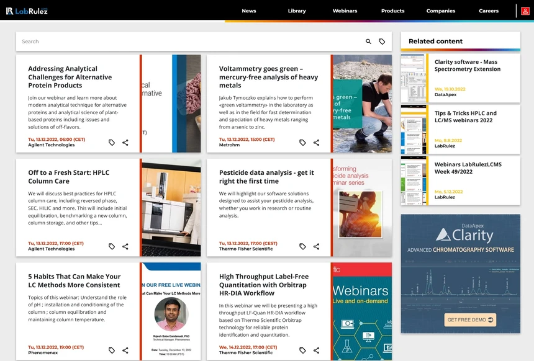Click Agilent Technologies under Alternative Protein card
The height and width of the screenshot is (361, 534).
[x=51, y=145]
